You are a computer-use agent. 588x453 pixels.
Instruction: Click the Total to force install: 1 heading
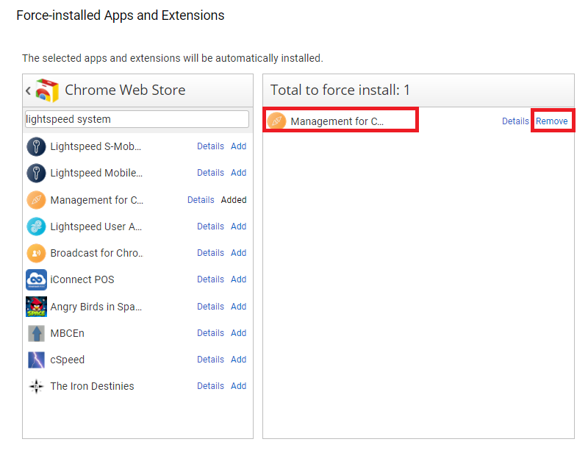coord(340,90)
